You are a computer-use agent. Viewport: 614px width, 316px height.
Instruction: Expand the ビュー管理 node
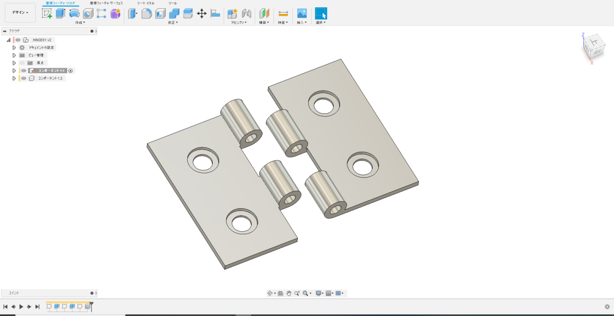[14, 55]
